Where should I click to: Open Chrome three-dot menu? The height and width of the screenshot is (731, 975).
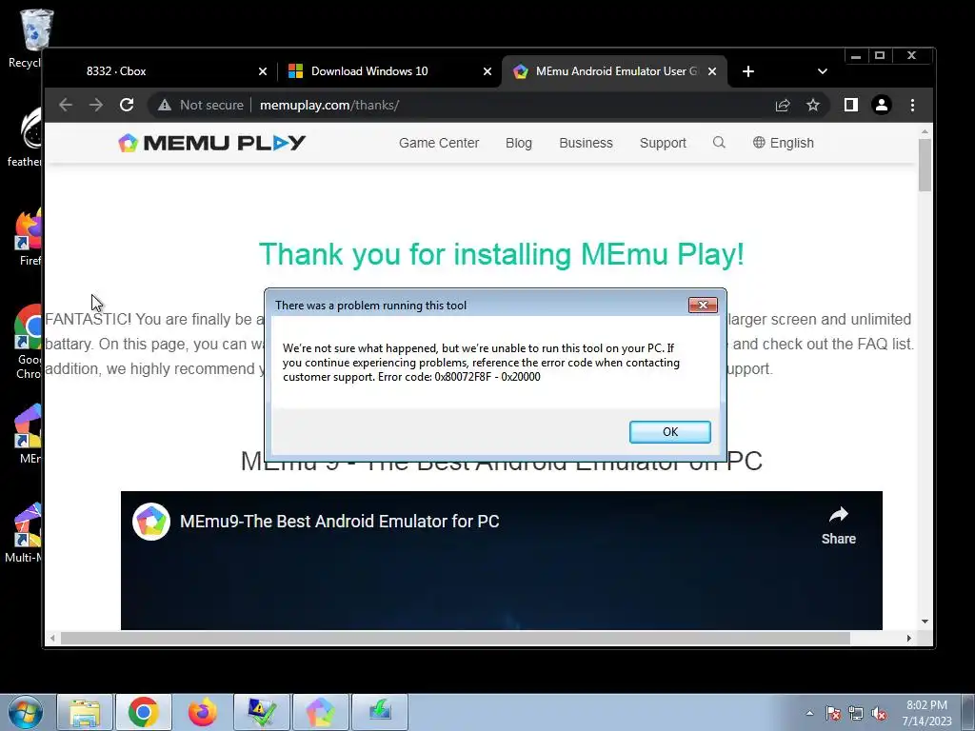coord(912,105)
